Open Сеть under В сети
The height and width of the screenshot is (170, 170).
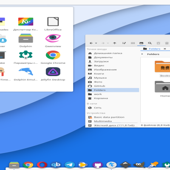(113, 108)
